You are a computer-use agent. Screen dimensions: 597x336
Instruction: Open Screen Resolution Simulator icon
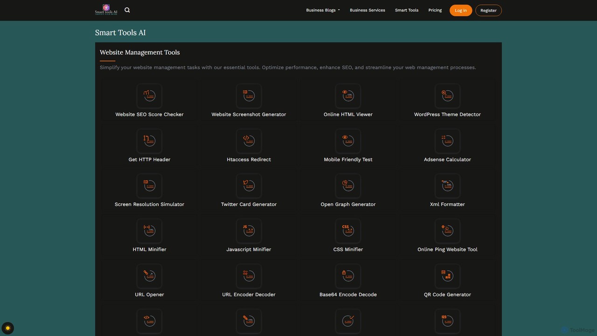point(149,186)
